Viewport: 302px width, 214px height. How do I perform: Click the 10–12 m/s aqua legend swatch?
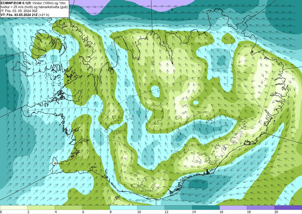[151, 208]
